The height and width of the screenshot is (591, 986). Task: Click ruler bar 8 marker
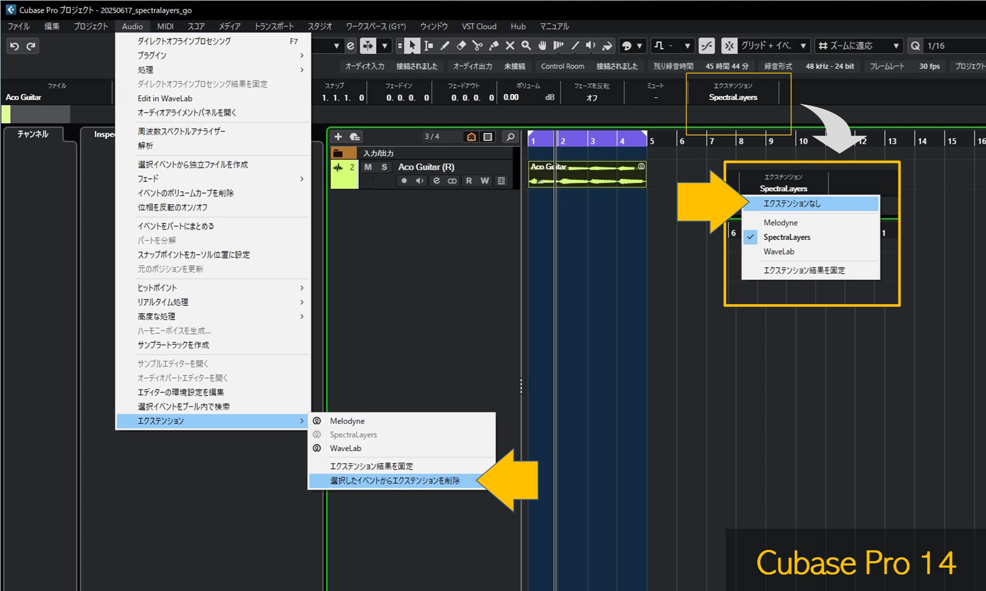pos(741,141)
